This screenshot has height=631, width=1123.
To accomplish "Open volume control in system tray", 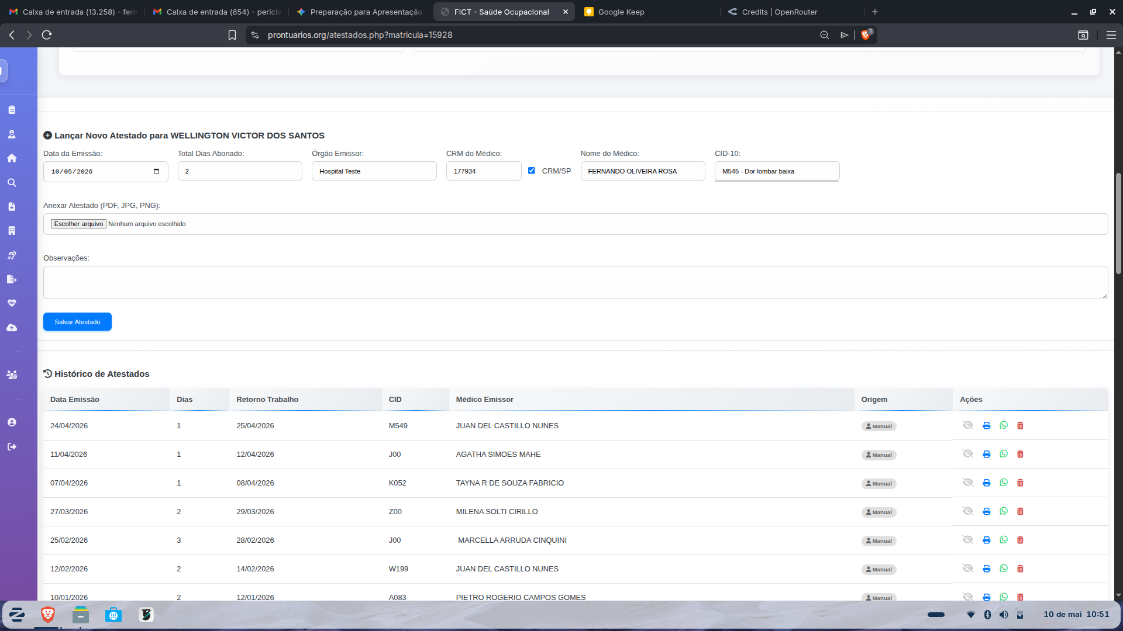I will point(1004,615).
